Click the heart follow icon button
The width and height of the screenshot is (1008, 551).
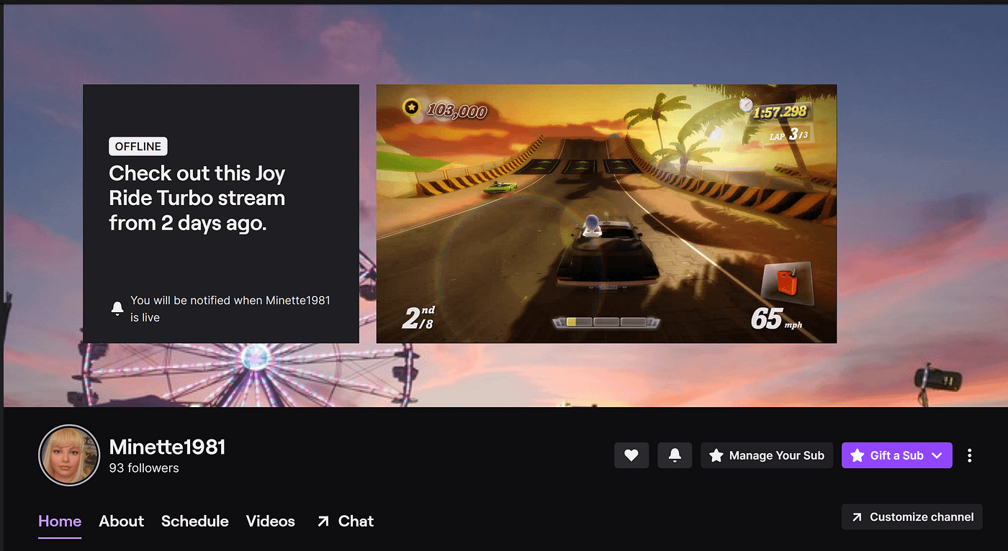tap(631, 455)
